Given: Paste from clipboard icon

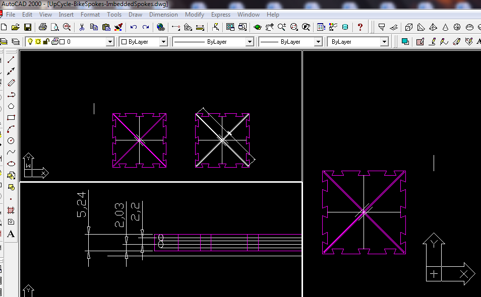Looking at the screenshot, I should pyautogui.click(x=106, y=27).
